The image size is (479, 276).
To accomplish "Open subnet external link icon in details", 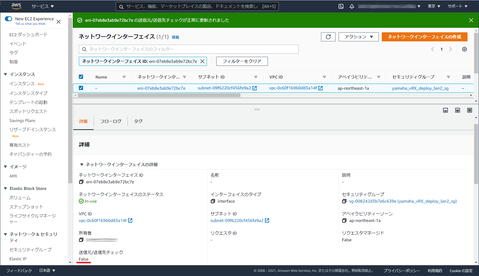I will [267, 220].
